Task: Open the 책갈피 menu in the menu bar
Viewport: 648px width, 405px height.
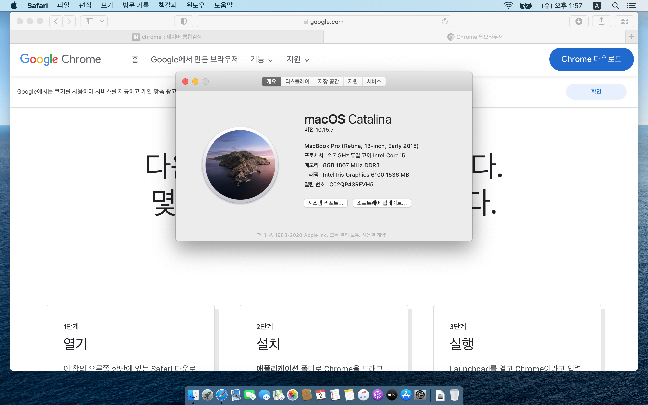Action: [168, 5]
